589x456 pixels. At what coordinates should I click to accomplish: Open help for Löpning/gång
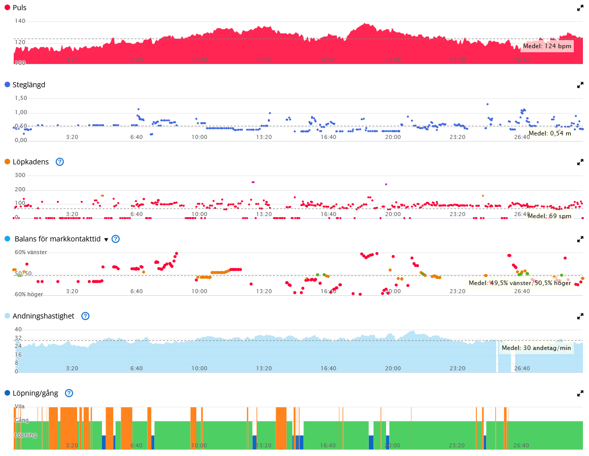[68, 393]
